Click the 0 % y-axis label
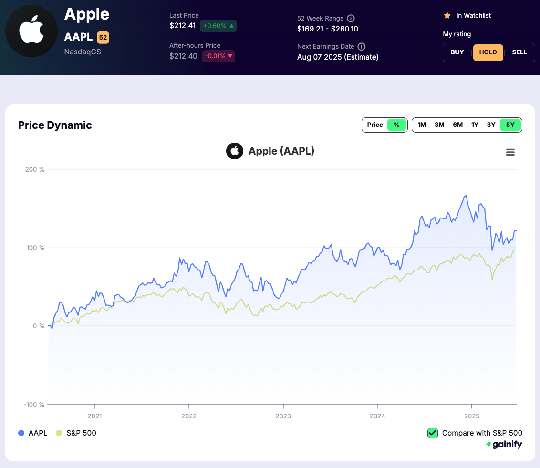The image size is (540, 468). pyautogui.click(x=39, y=326)
